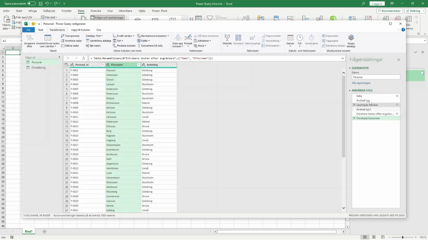Select the Blad1 sheet tab
Screen dimensions: 428x240
29,232
